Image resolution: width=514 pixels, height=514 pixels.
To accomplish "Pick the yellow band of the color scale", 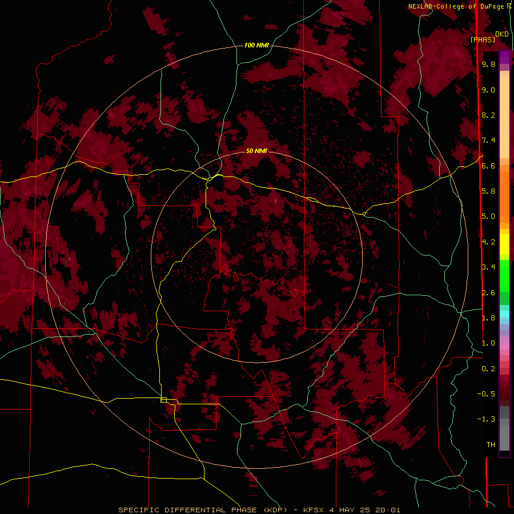I will click(504, 244).
